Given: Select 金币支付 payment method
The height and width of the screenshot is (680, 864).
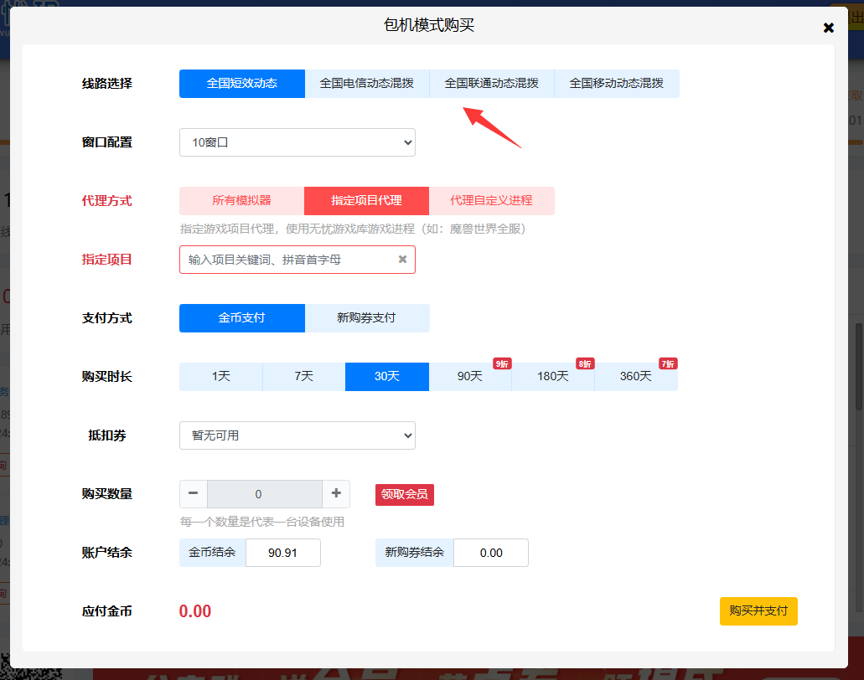Looking at the screenshot, I should (x=242, y=318).
